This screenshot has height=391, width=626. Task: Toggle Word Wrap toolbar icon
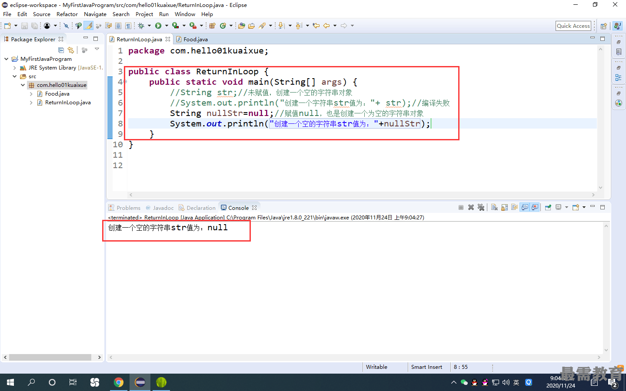pos(108,26)
